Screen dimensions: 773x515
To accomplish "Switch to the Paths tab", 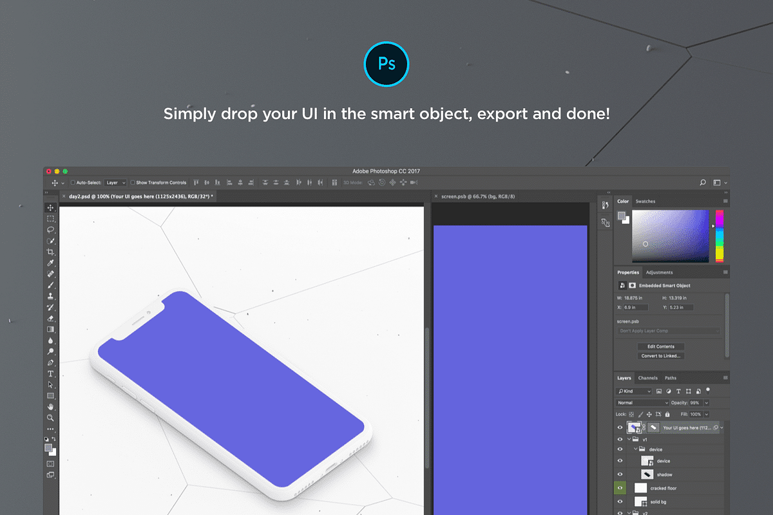I will [x=671, y=378].
